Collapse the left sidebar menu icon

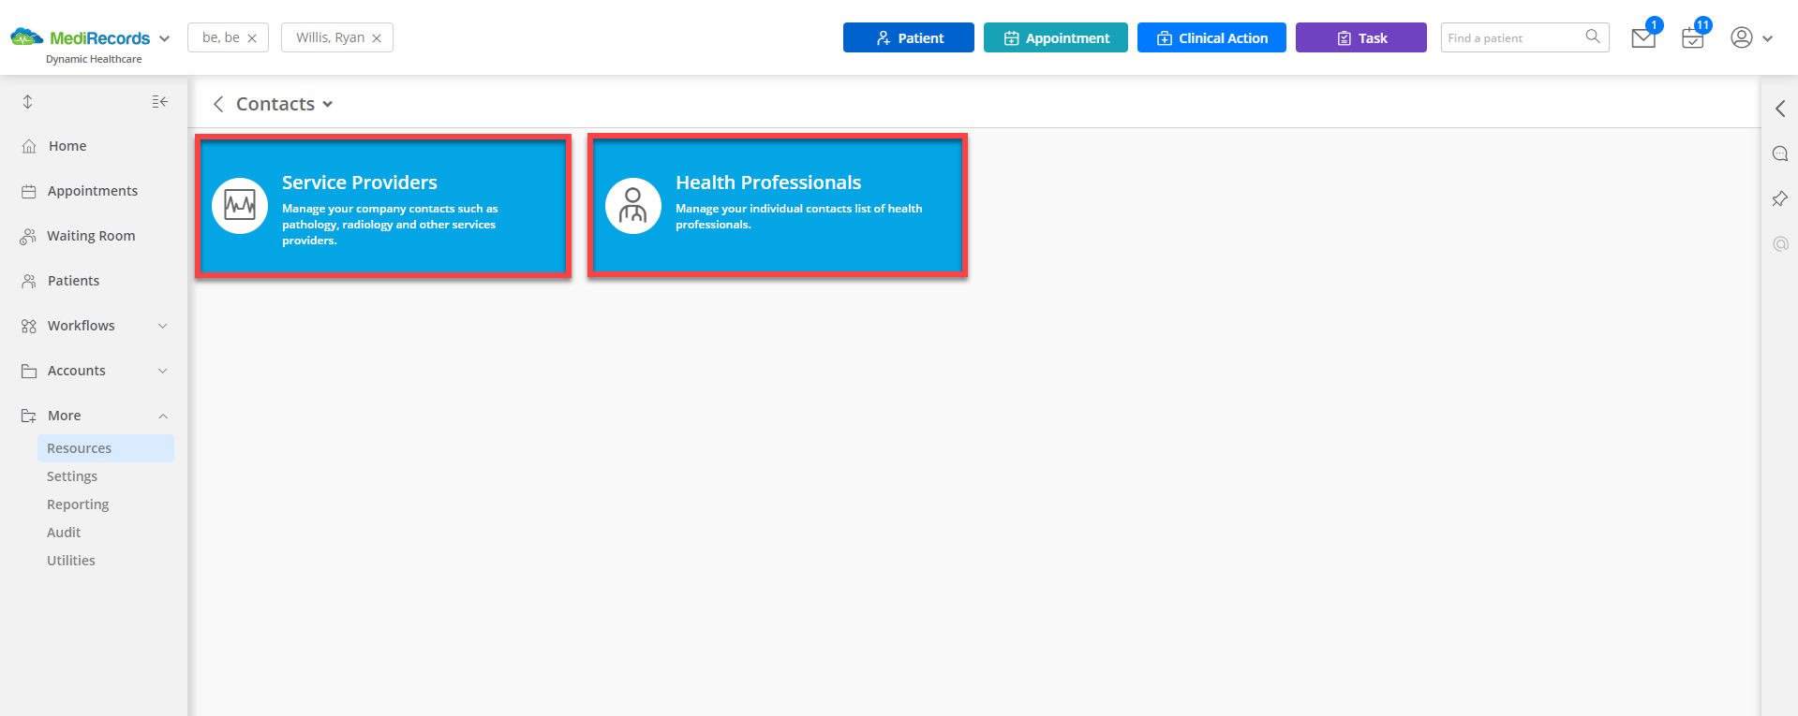[x=160, y=101]
